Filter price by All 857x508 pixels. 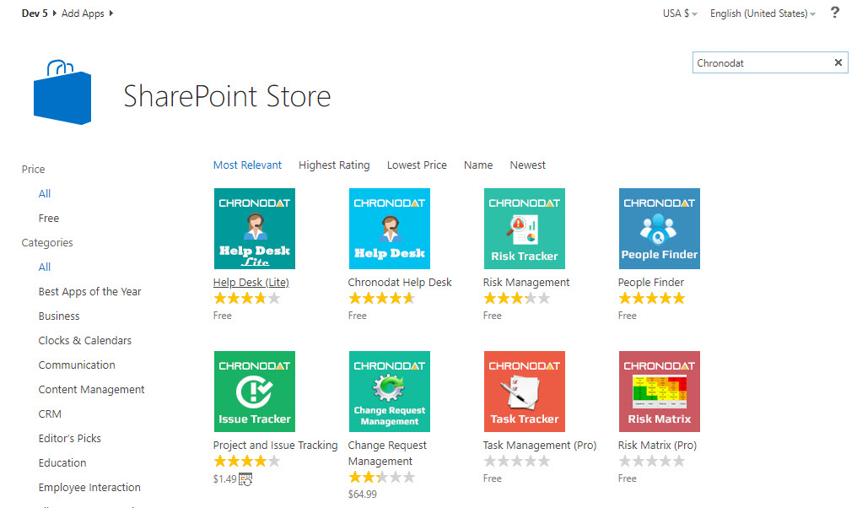coord(44,193)
